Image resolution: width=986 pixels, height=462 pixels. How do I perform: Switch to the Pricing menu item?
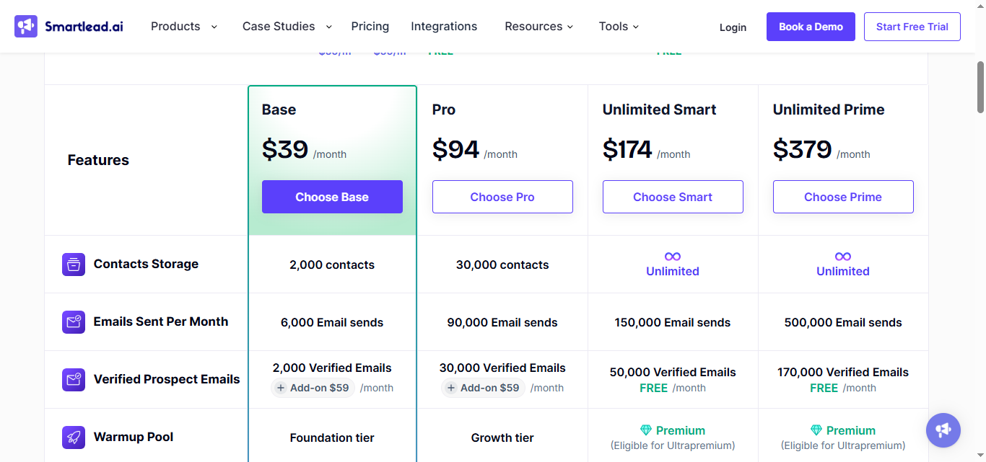[370, 26]
